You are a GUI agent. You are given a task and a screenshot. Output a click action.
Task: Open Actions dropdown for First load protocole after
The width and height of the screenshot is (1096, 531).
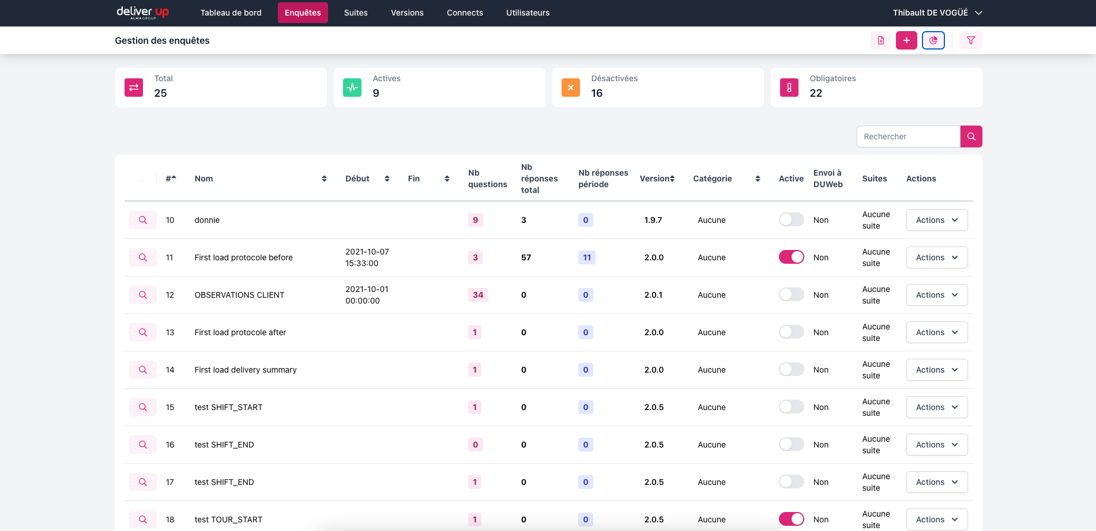click(937, 332)
